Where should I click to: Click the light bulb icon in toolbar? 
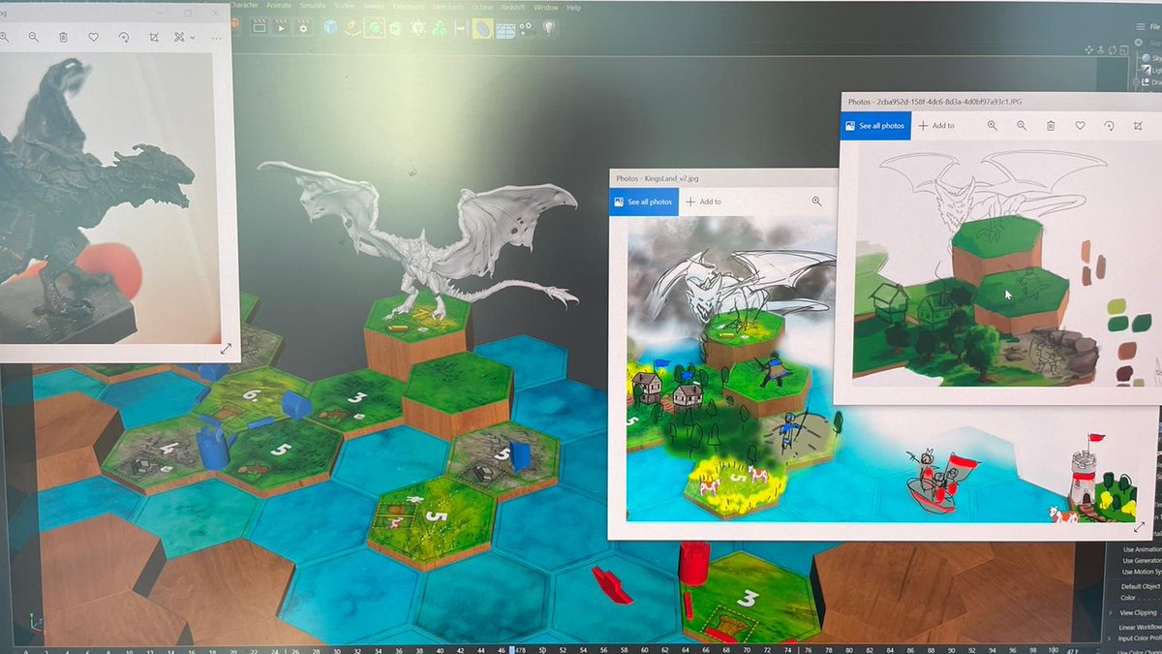click(549, 29)
